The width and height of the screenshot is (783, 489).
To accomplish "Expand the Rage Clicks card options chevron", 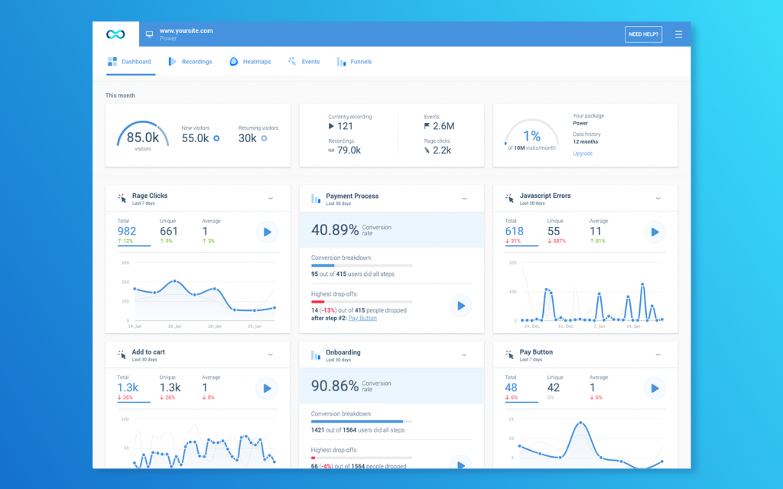I will click(x=271, y=198).
